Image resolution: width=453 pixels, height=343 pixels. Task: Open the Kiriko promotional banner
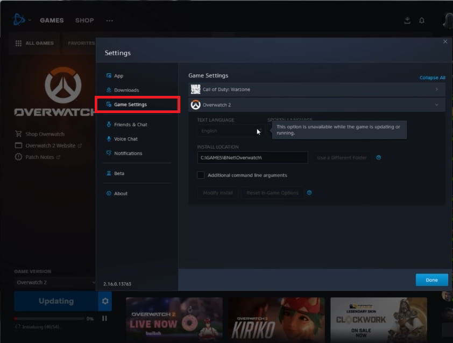(x=277, y=318)
